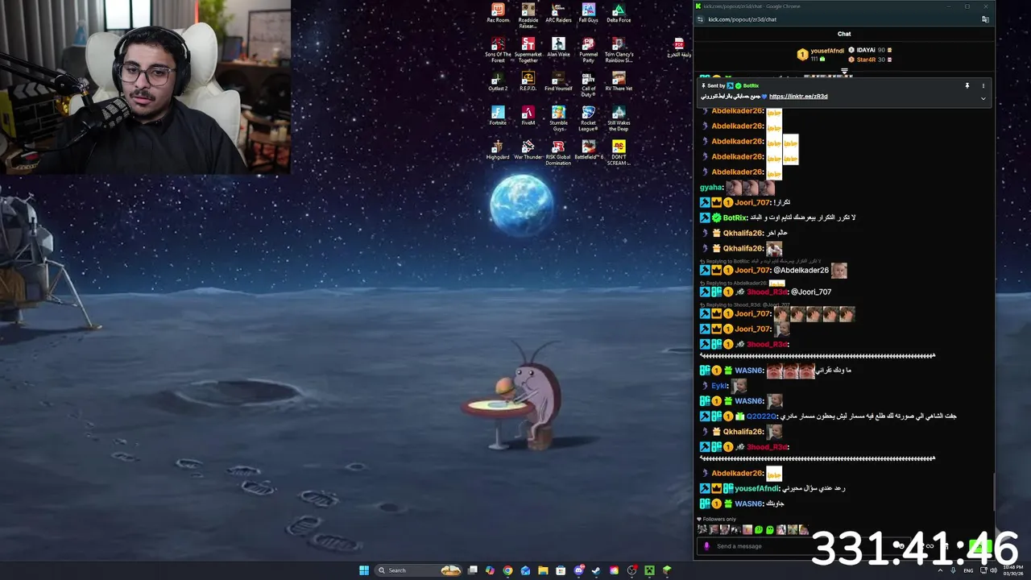Select the Chat tab header
The height and width of the screenshot is (580, 1031).
pos(844,34)
